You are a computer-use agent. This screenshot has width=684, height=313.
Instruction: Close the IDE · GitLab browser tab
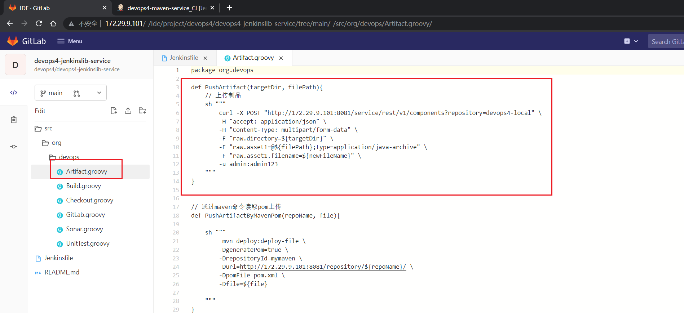tap(105, 8)
